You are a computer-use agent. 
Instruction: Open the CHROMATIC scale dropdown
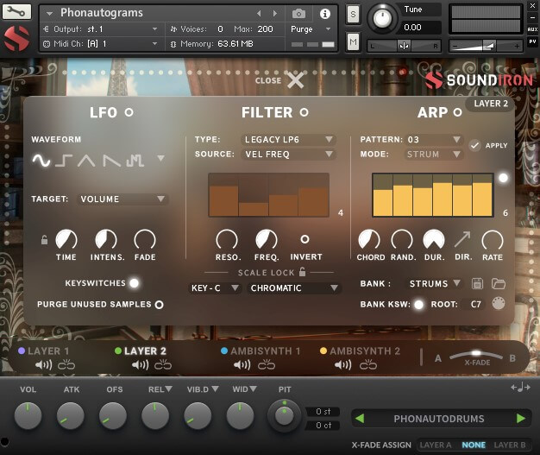coord(294,288)
